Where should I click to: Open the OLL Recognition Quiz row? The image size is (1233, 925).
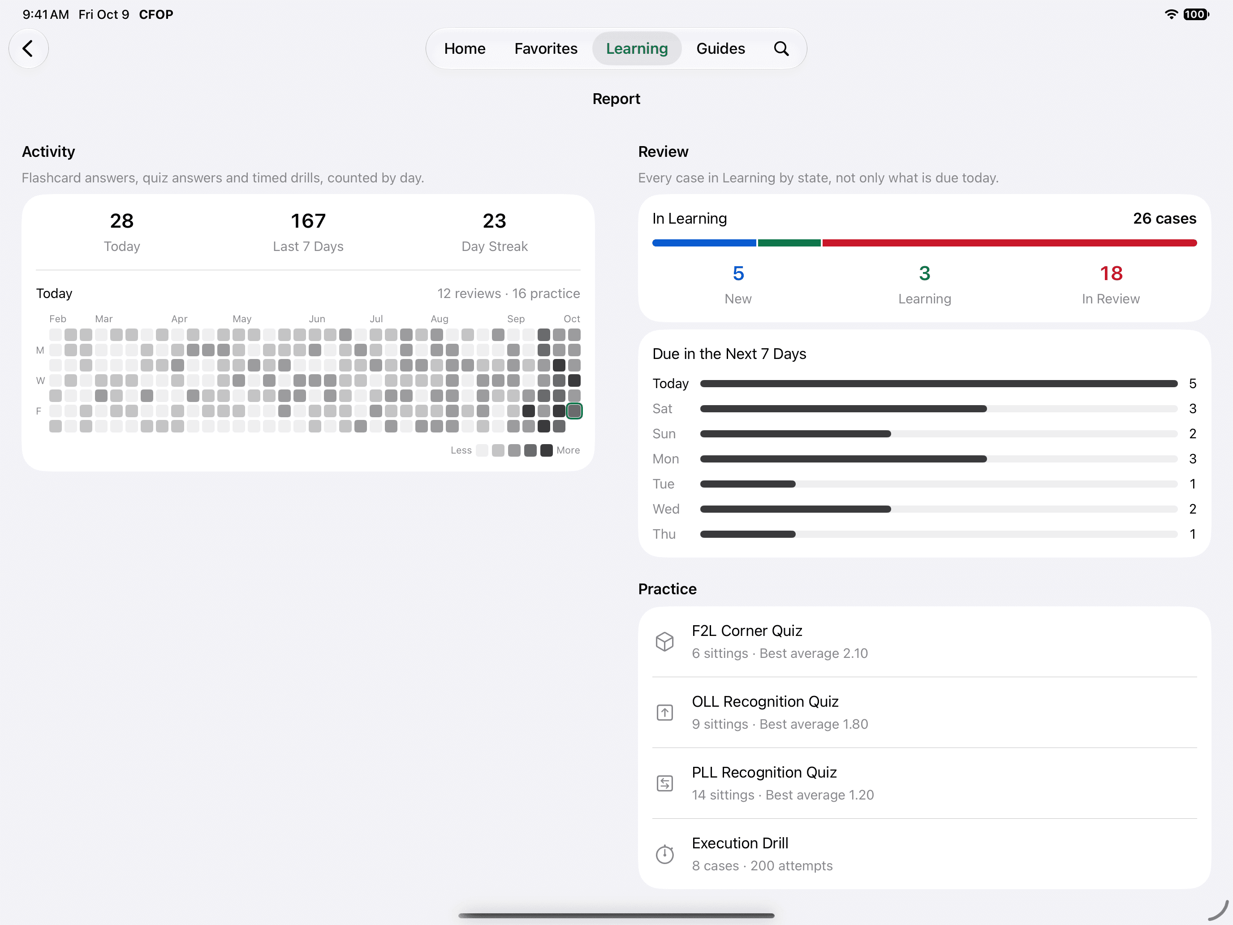[924, 713]
